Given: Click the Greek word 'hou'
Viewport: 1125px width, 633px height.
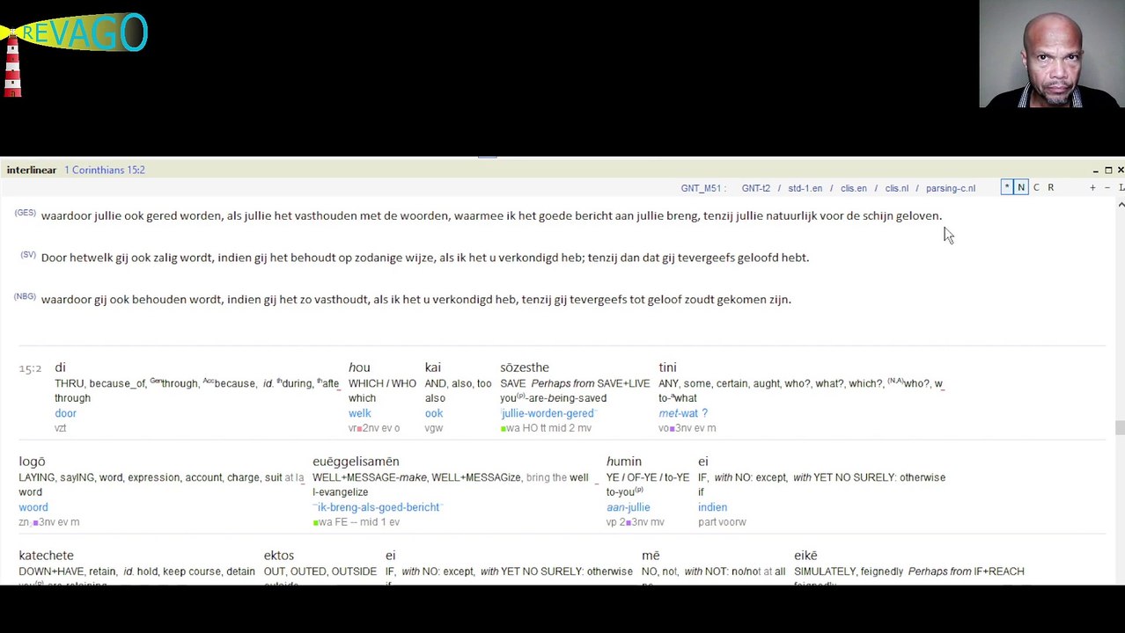Looking at the screenshot, I should pyautogui.click(x=358, y=367).
